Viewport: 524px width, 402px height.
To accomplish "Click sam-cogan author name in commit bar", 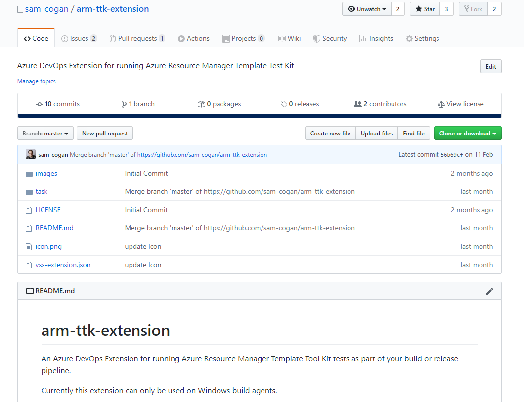I will (53, 155).
